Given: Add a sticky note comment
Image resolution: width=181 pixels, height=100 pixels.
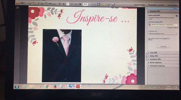Looking at the screenshot, I should click(x=104, y=4).
